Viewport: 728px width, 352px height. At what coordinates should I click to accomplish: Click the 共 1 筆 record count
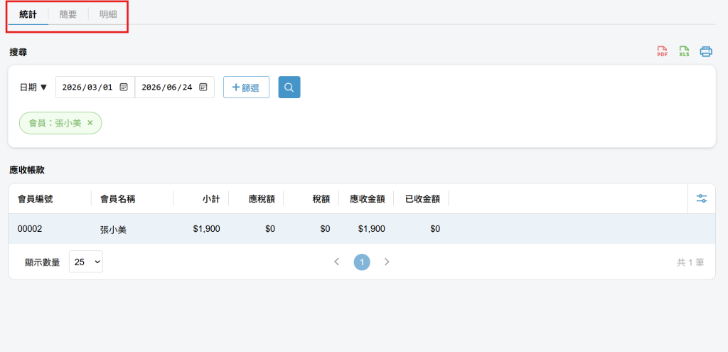[690, 262]
